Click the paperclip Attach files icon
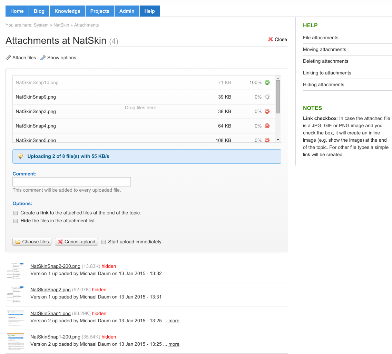Screen dimensions: 392x354 click(9, 58)
